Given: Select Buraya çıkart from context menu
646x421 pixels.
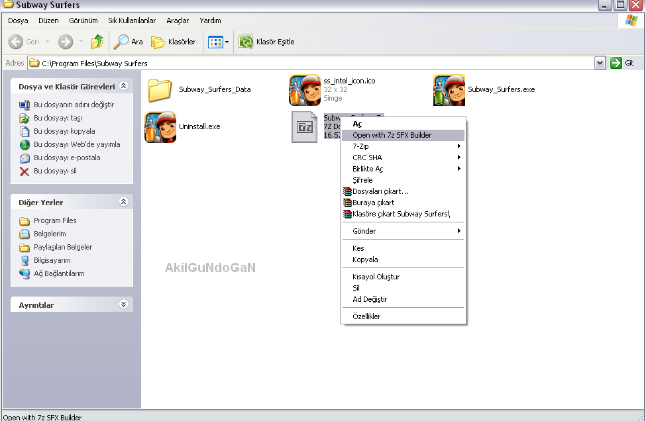Looking at the screenshot, I should click(373, 203).
